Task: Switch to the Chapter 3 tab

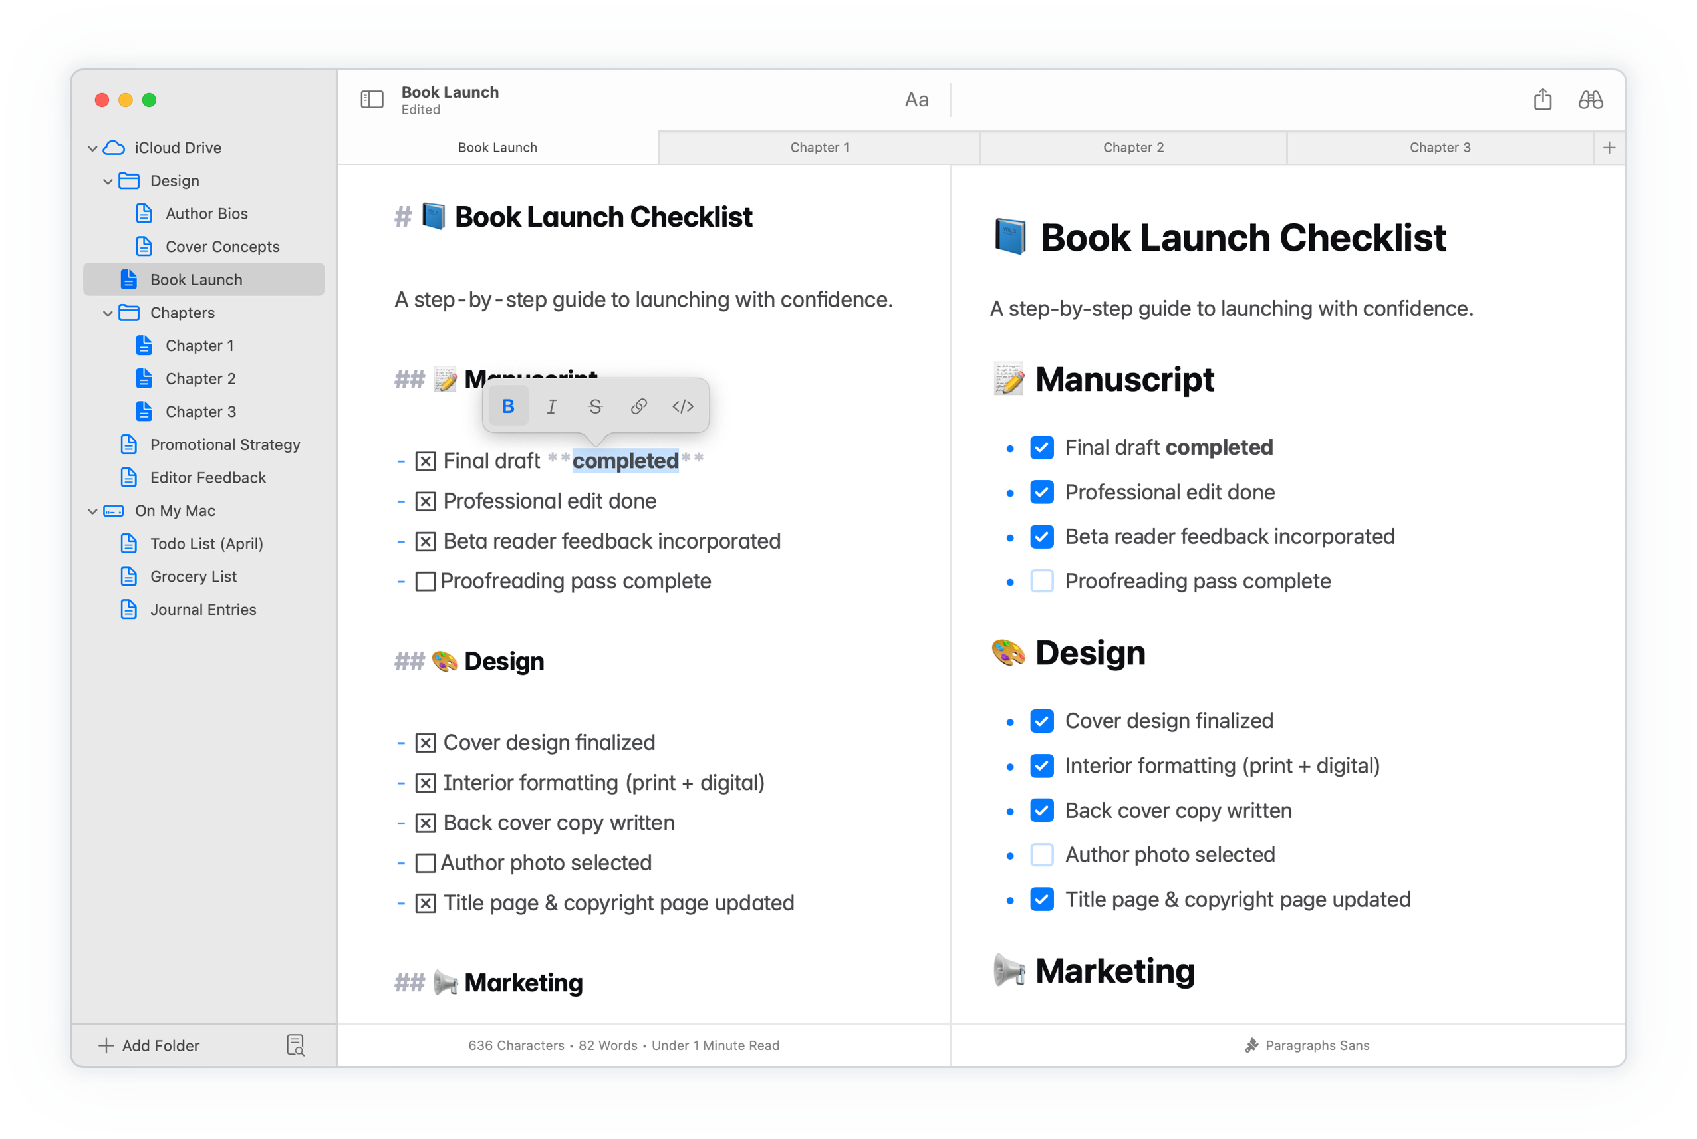Action: point(1440,148)
